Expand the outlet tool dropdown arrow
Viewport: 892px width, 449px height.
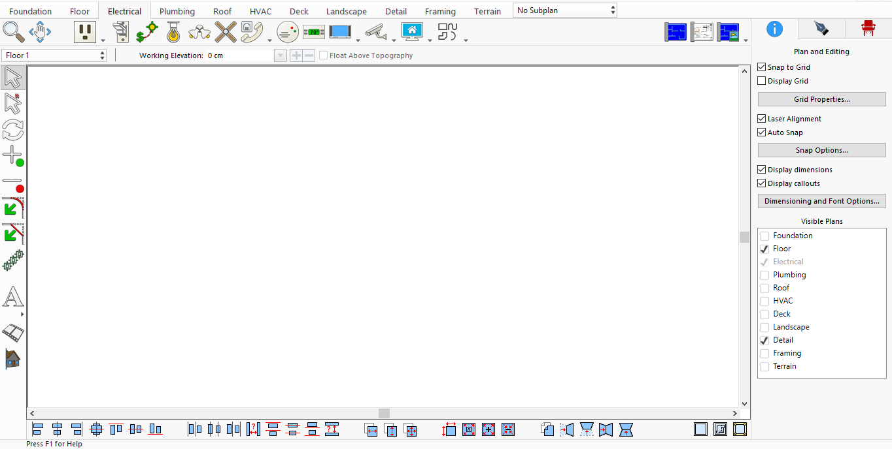point(103,40)
